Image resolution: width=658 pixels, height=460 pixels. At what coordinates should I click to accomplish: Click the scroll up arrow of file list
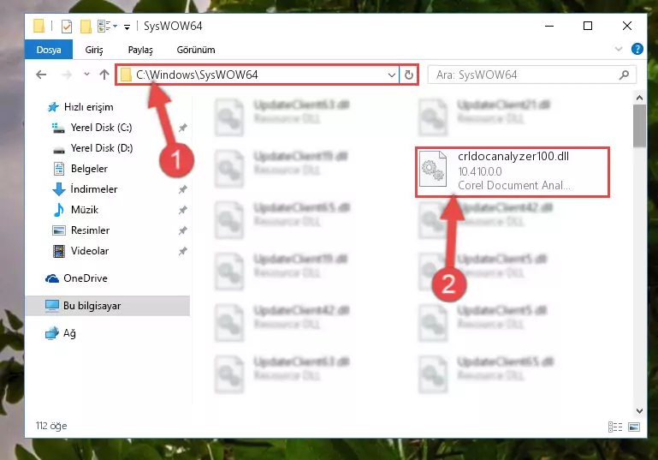[639, 98]
